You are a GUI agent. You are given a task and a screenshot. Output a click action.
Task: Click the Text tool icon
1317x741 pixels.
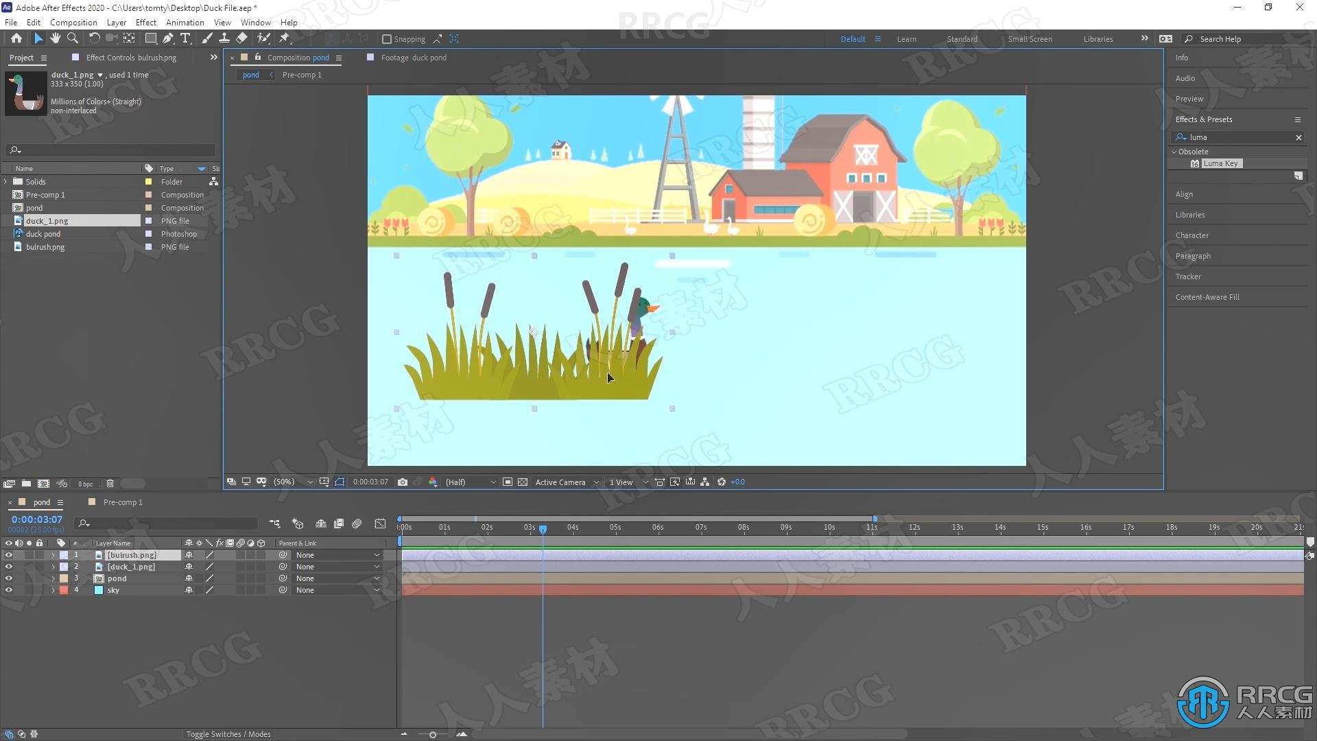pos(187,38)
